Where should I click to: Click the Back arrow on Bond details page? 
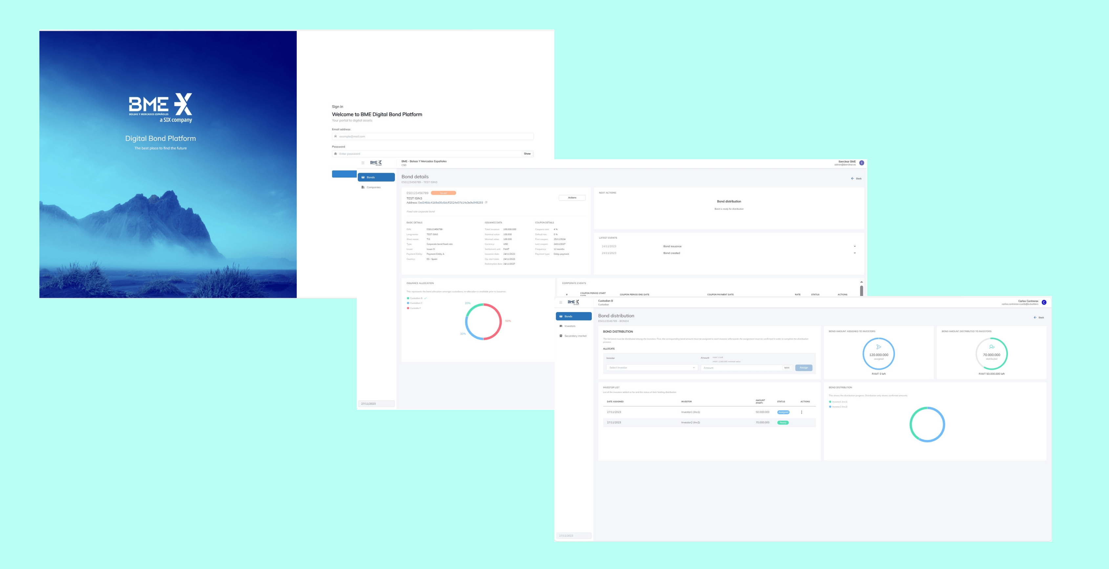[856, 179]
